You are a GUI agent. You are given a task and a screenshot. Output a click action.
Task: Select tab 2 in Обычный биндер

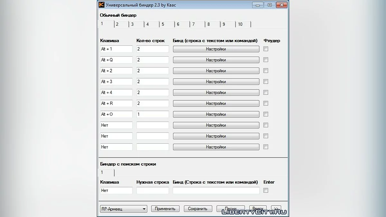[x=117, y=24]
